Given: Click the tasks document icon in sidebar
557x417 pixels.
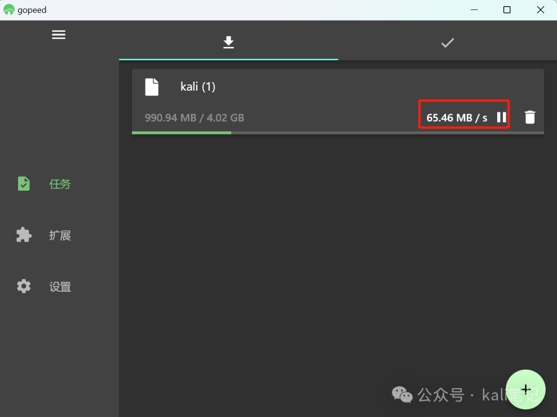Looking at the screenshot, I should point(24,184).
